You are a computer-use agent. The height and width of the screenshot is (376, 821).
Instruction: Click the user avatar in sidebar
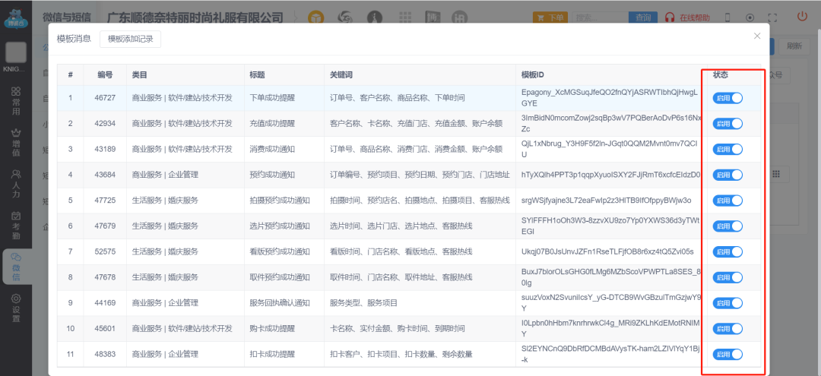16,53
